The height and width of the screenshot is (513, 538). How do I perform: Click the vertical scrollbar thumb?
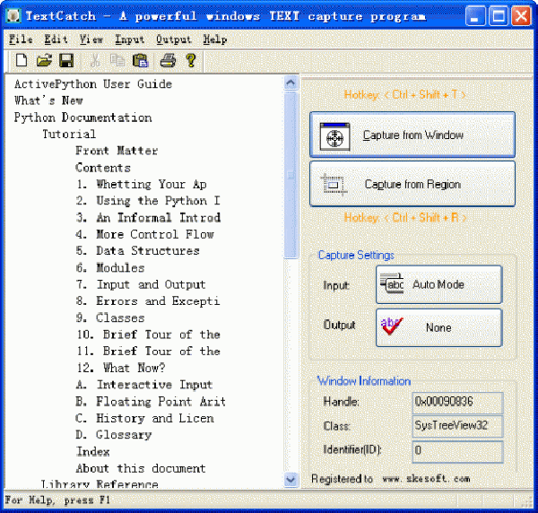291,175
